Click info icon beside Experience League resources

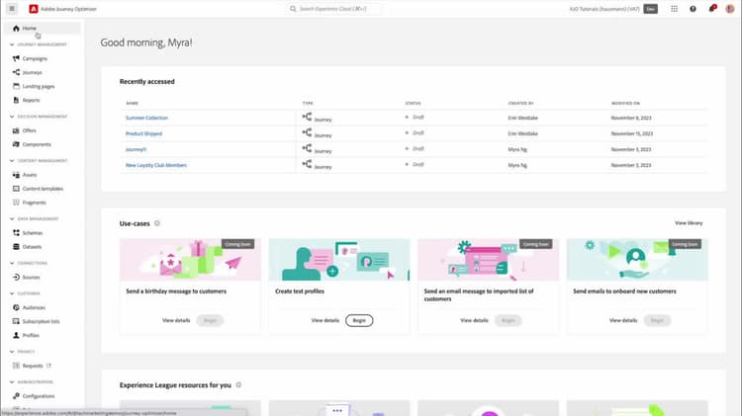click(x=238, y=384)
